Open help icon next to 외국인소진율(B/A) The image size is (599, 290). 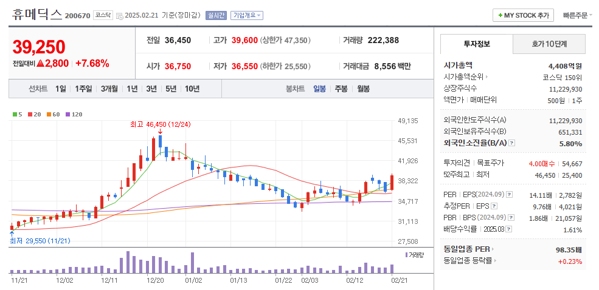512,143
